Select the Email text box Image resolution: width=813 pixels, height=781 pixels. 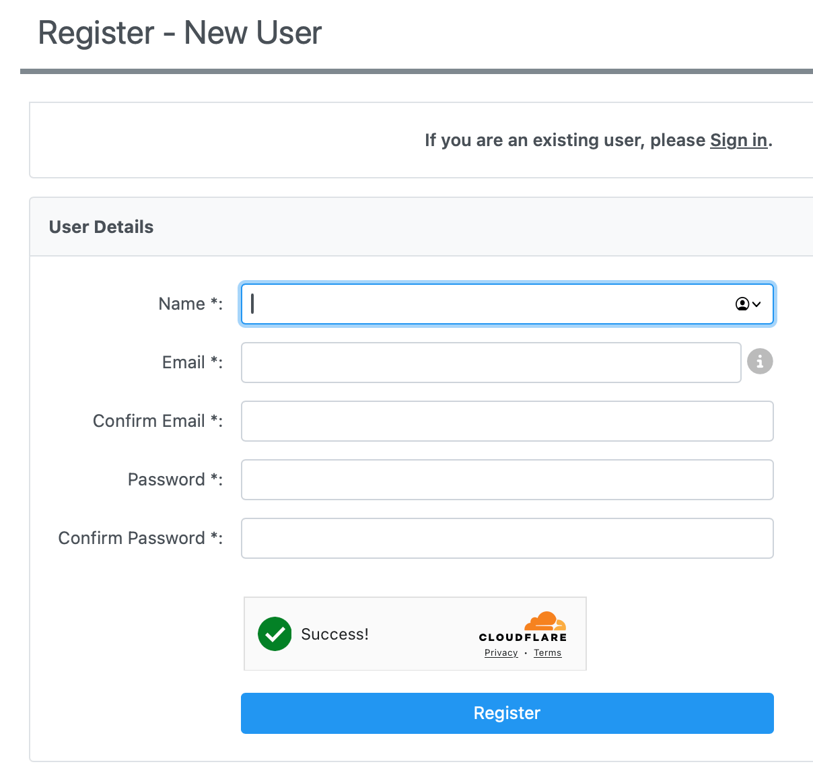(x=491, y=363)
